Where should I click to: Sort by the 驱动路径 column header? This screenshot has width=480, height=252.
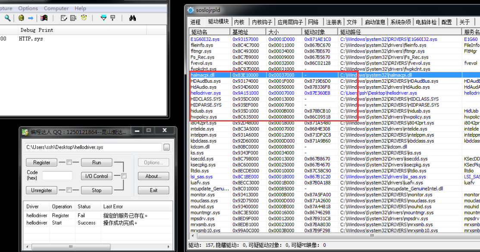tap(399, 32)
